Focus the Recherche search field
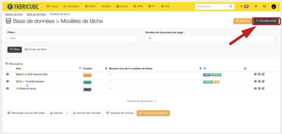282x134 pixels. click(211, 6)
